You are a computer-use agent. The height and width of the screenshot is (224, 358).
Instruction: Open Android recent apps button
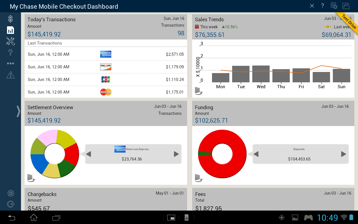[x=56, y=218]
